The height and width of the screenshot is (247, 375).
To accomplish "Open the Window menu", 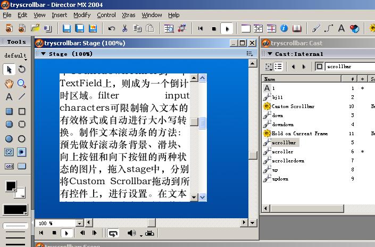I will (152, 15).
